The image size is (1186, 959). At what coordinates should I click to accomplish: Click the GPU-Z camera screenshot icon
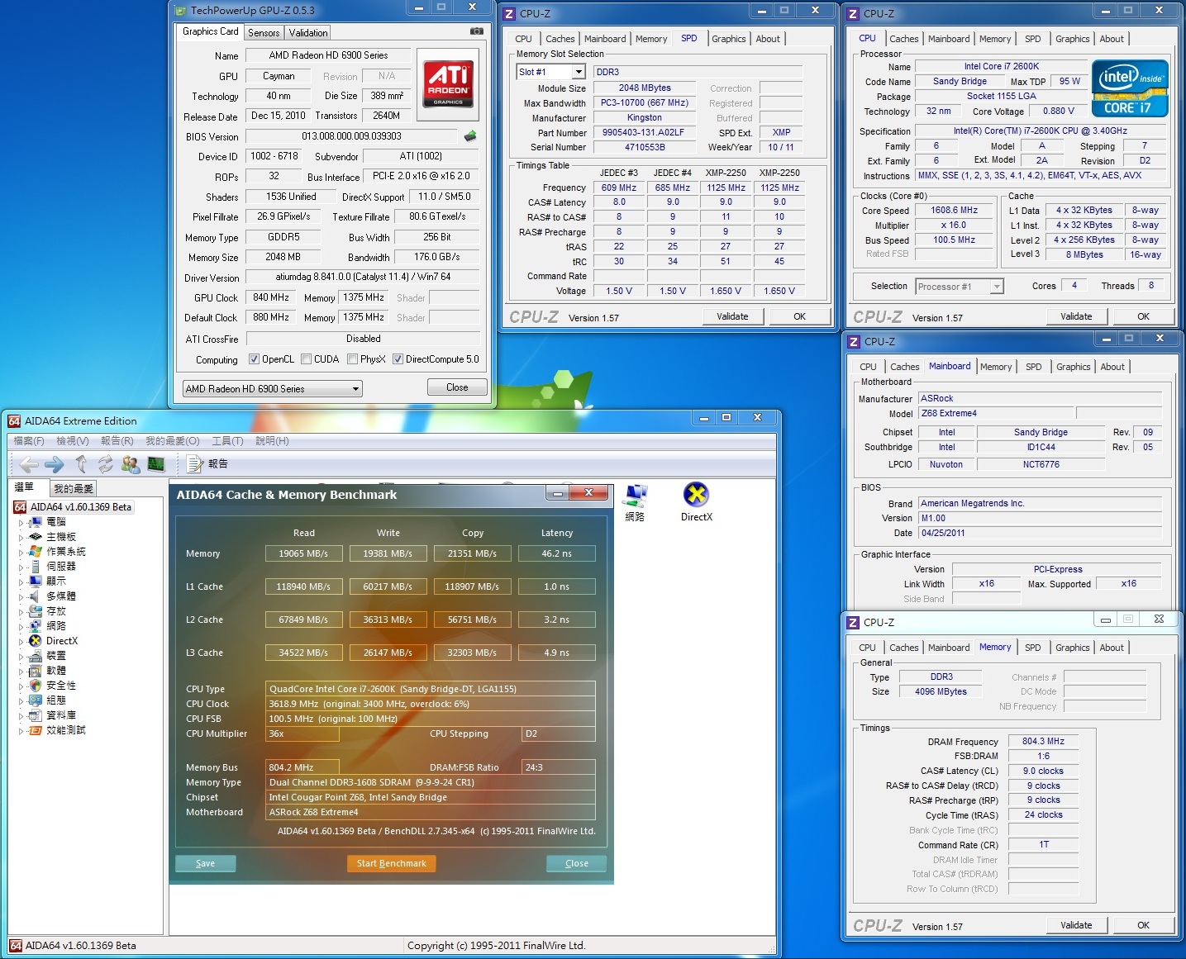tap(477, 31)
